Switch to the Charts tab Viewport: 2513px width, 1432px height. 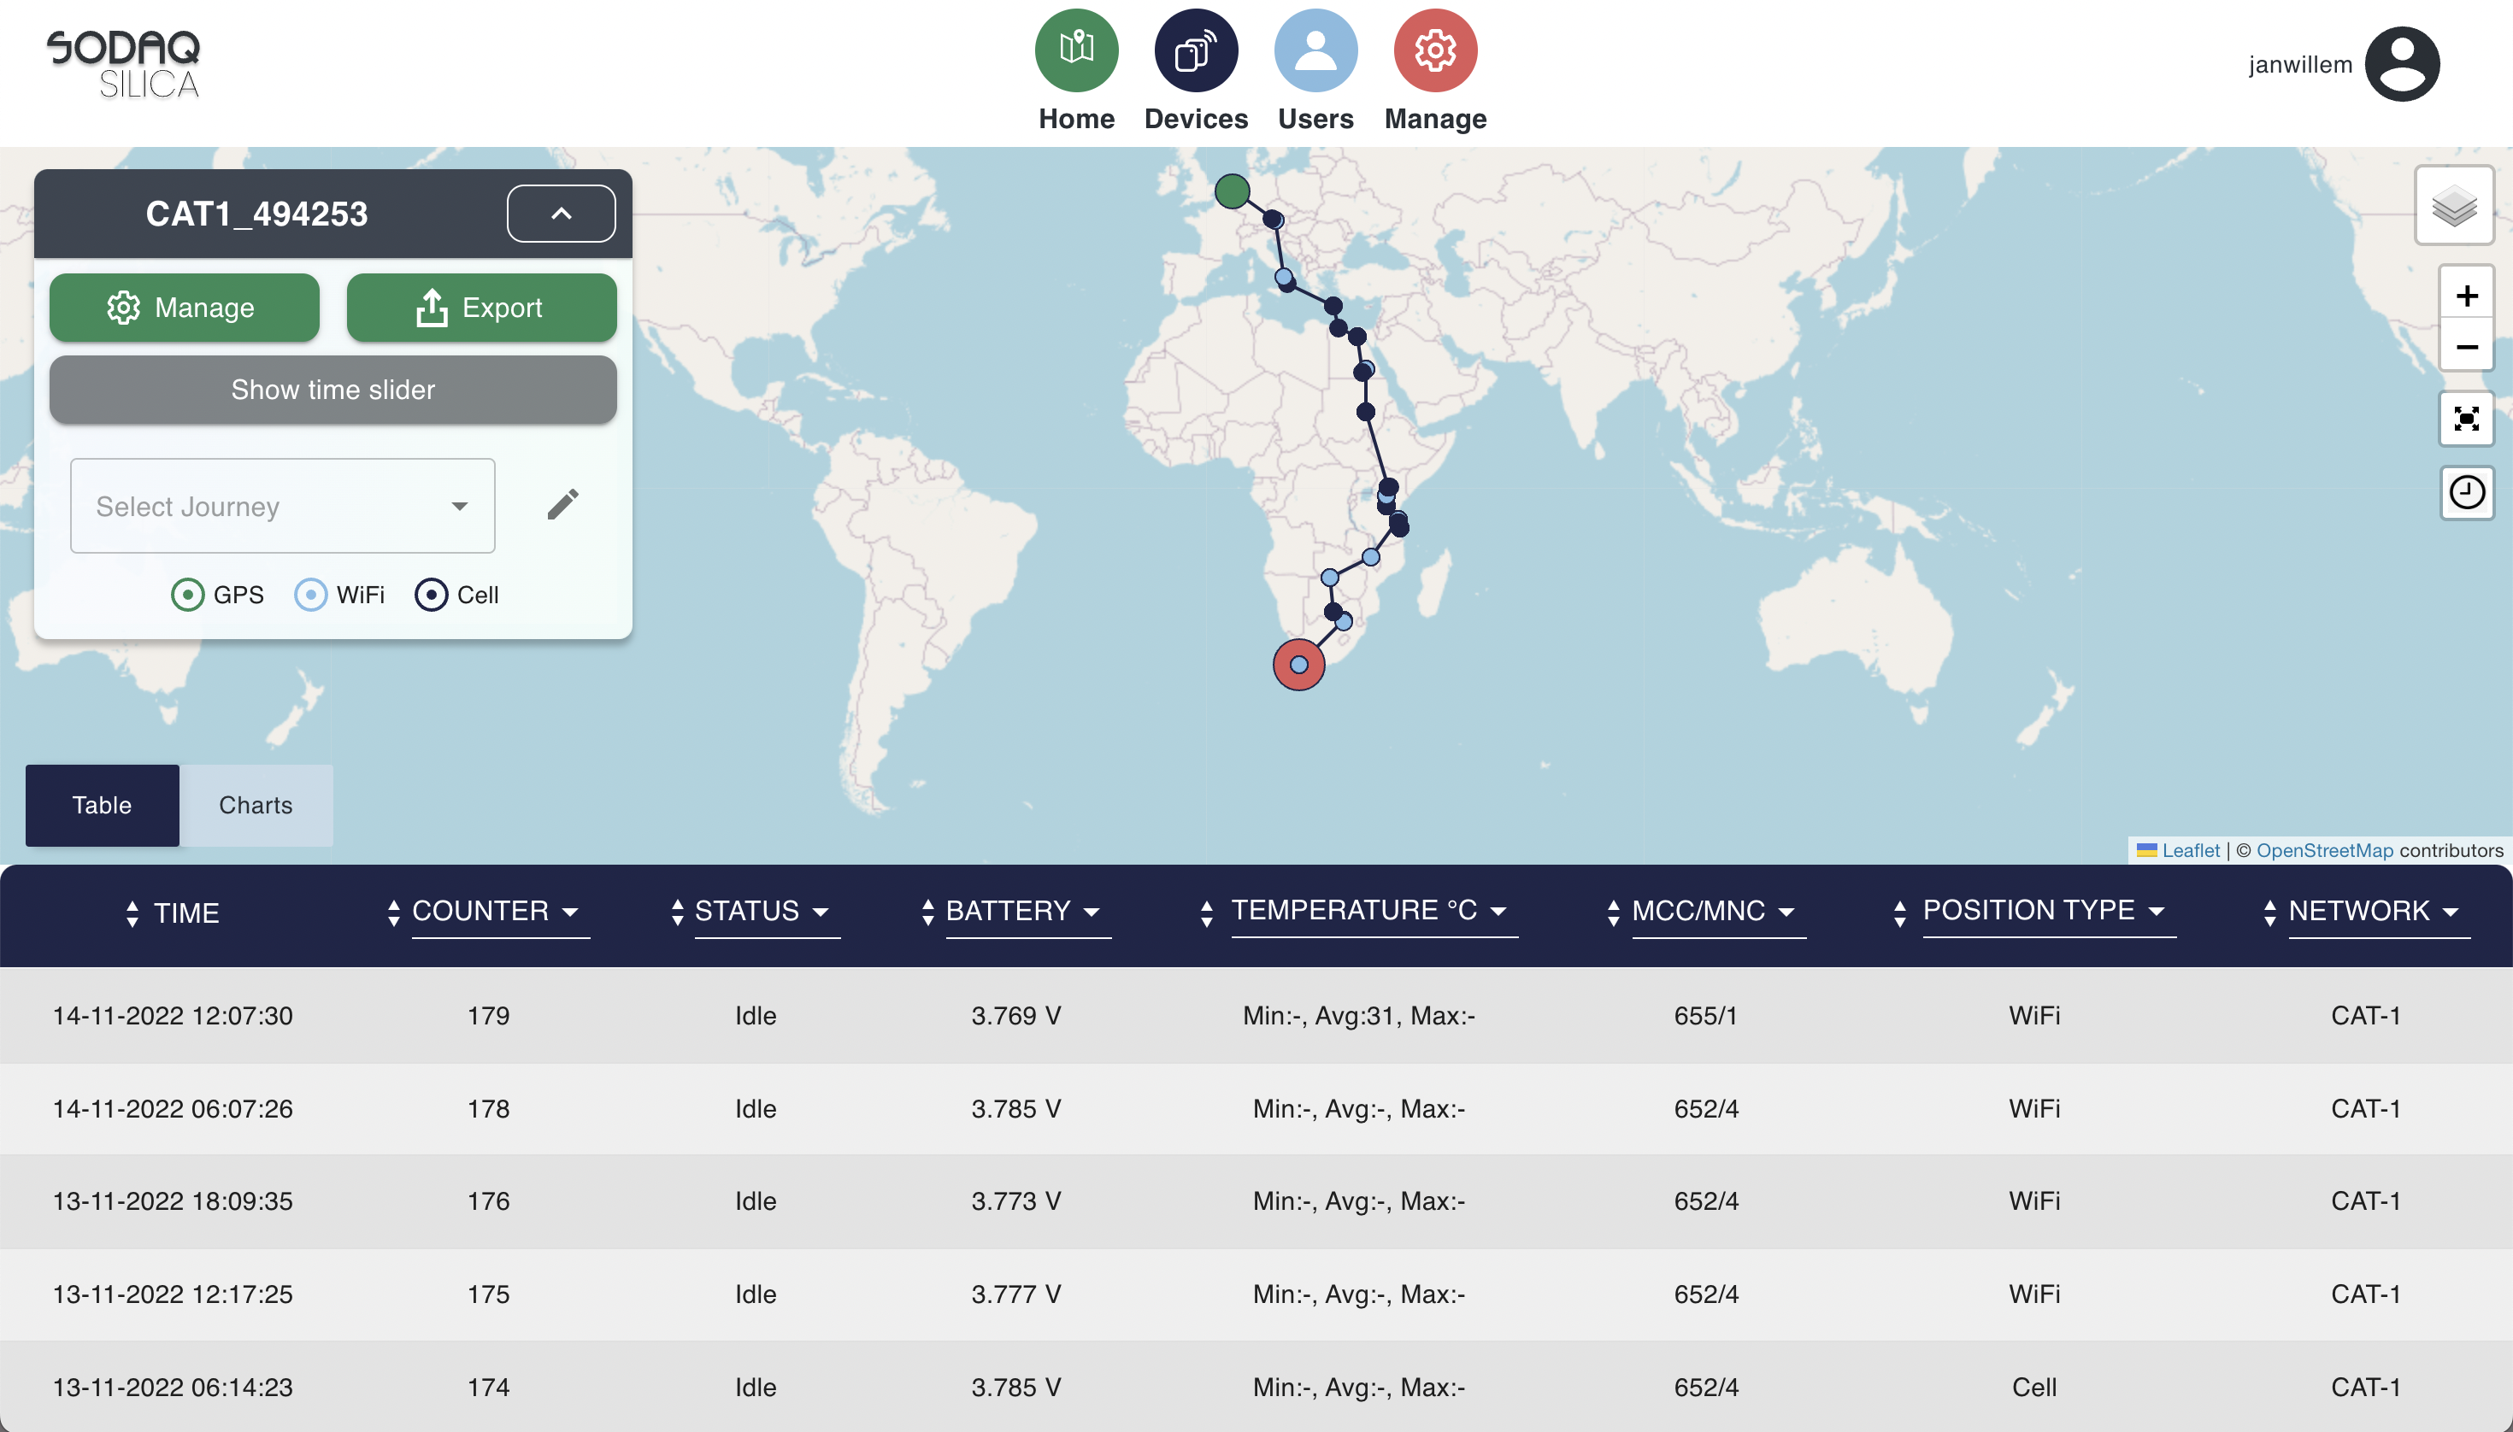256,805
